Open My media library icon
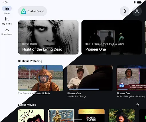The image size is (146, 122). pyautogui.click(x=7, y=19)
